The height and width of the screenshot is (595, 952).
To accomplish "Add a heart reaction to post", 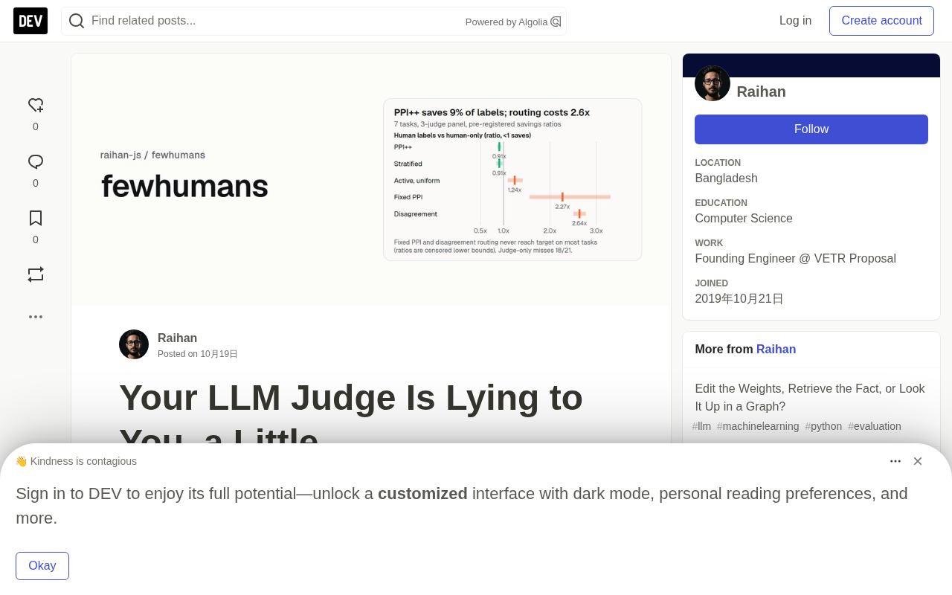I will (36, 106).
